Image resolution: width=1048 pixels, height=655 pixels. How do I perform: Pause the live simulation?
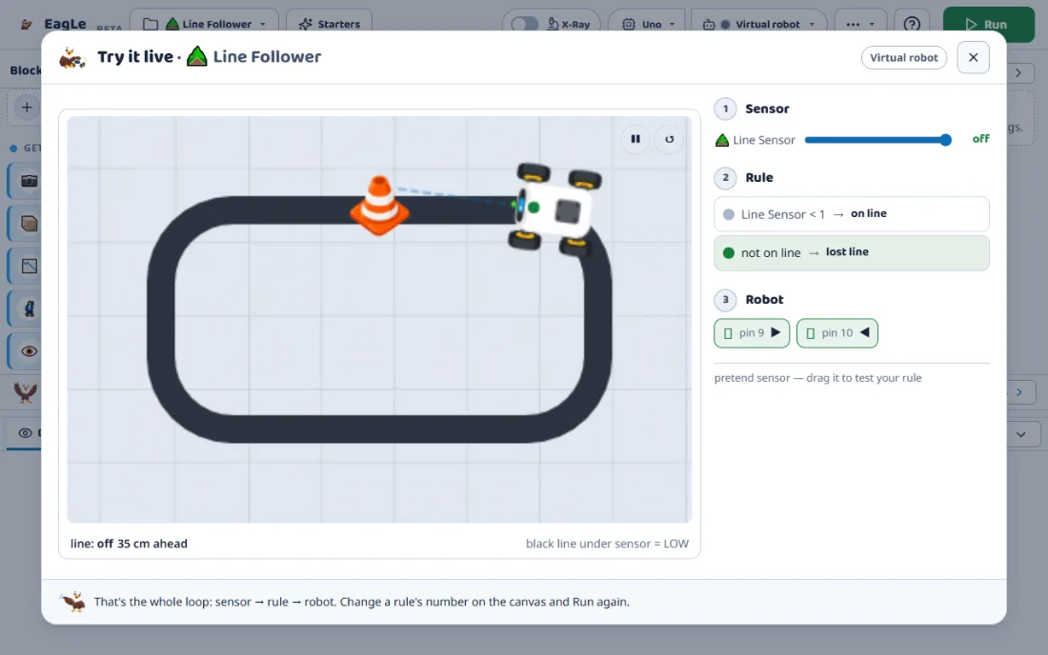pyautogui.click(x=635, y=139)
